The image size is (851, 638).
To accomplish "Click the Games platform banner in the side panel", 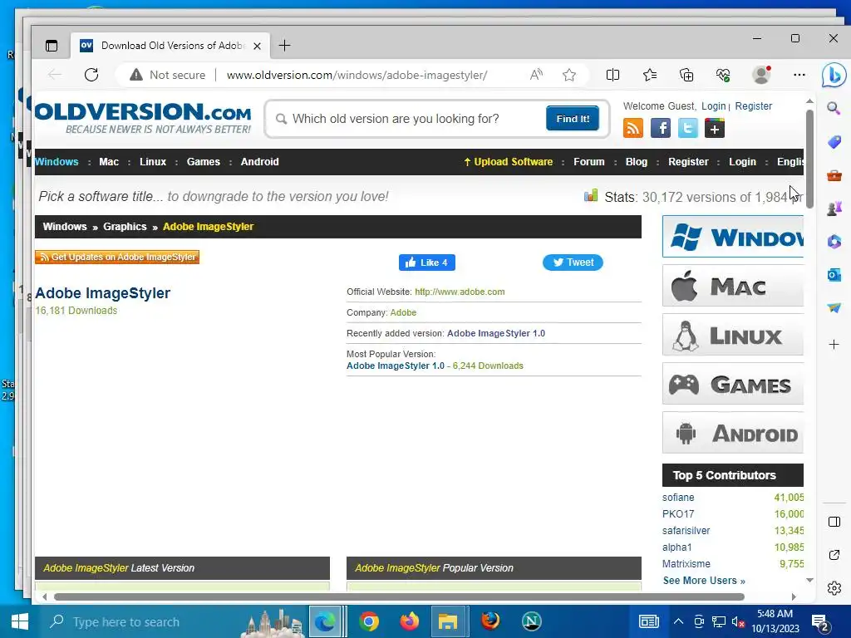I will click(733, 384).
